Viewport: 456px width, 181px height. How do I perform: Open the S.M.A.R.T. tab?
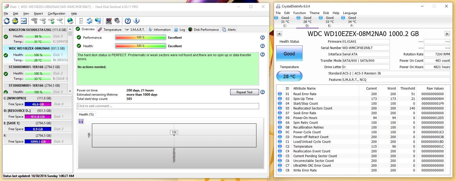tap(135, 29)
